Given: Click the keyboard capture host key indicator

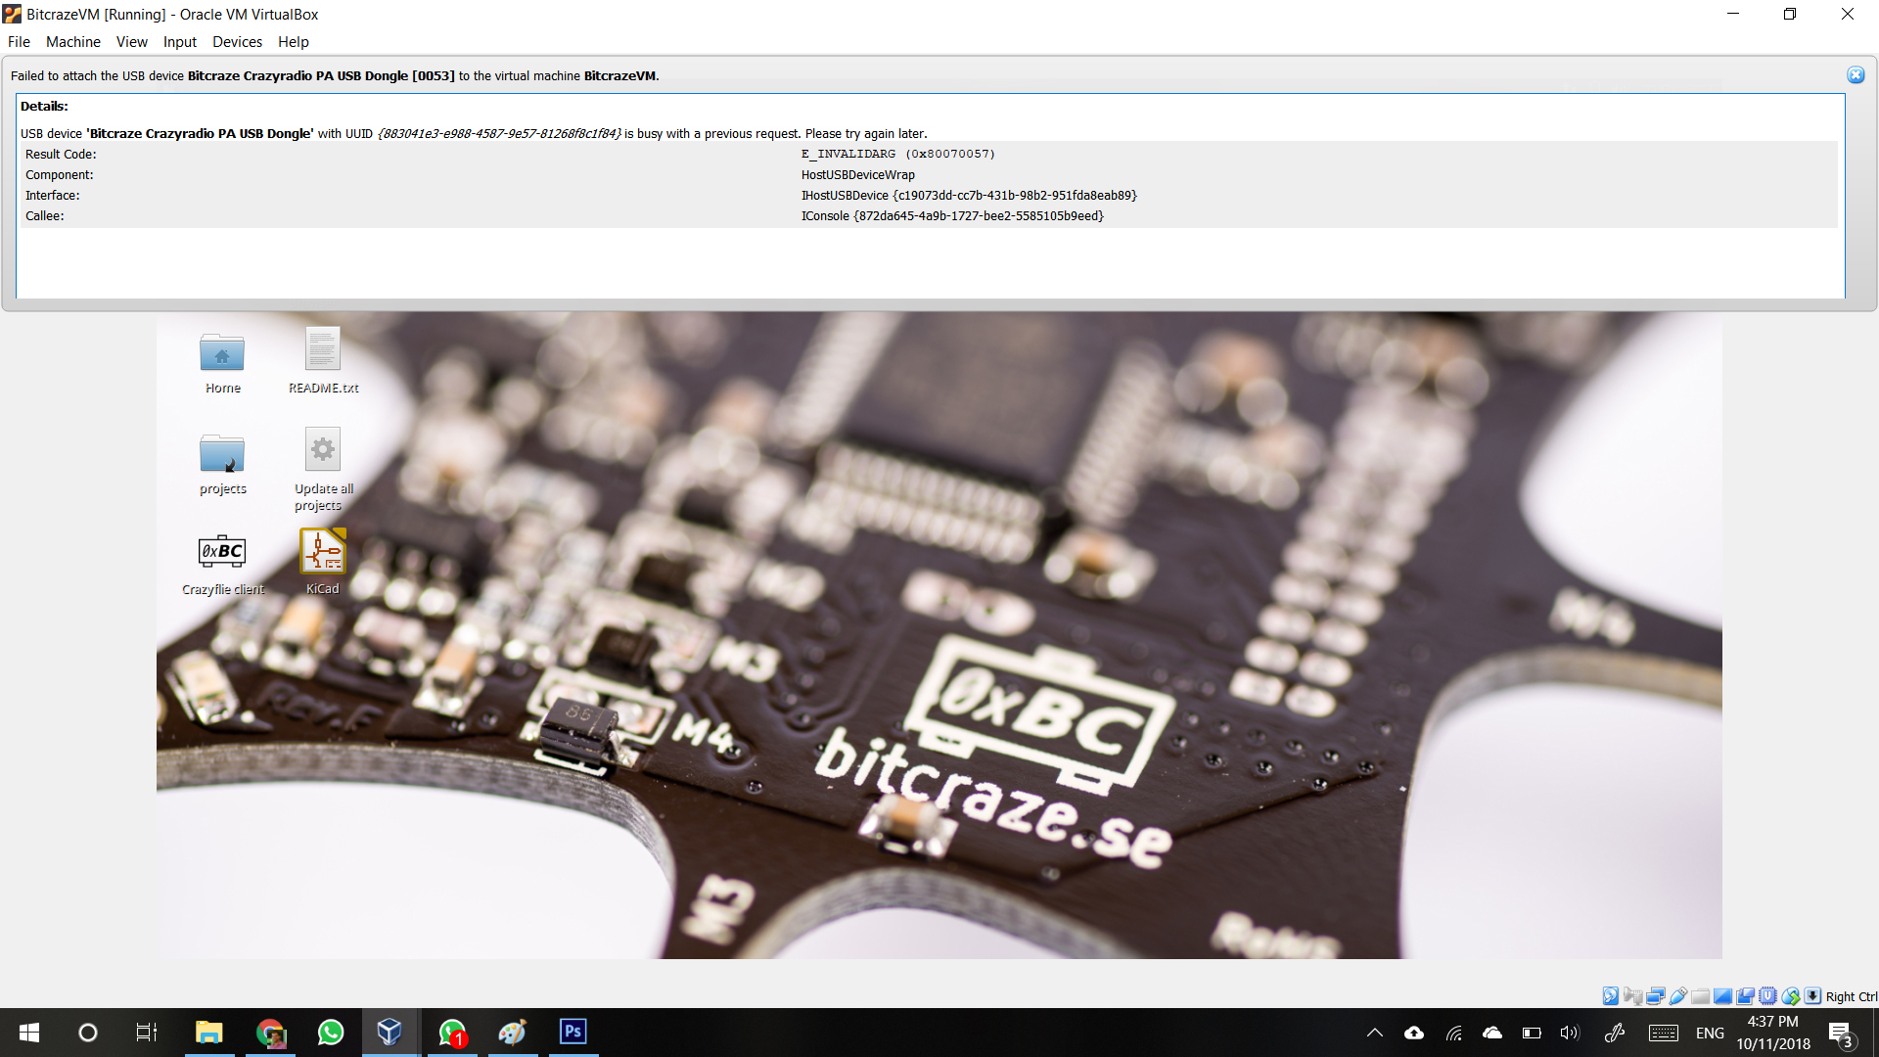Looking at the screenshot, I should [x=1813, y=996].
